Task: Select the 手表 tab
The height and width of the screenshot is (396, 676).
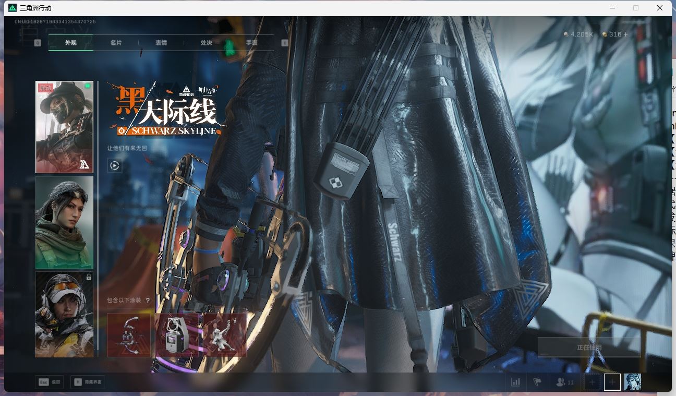Action: pyautogui.click(x=251, y=43)
